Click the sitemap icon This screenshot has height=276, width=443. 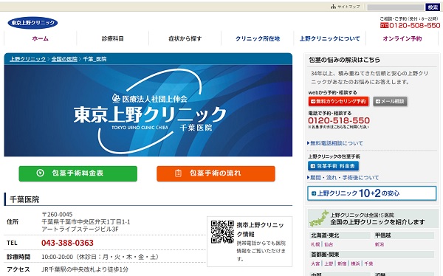pos(334,6)
